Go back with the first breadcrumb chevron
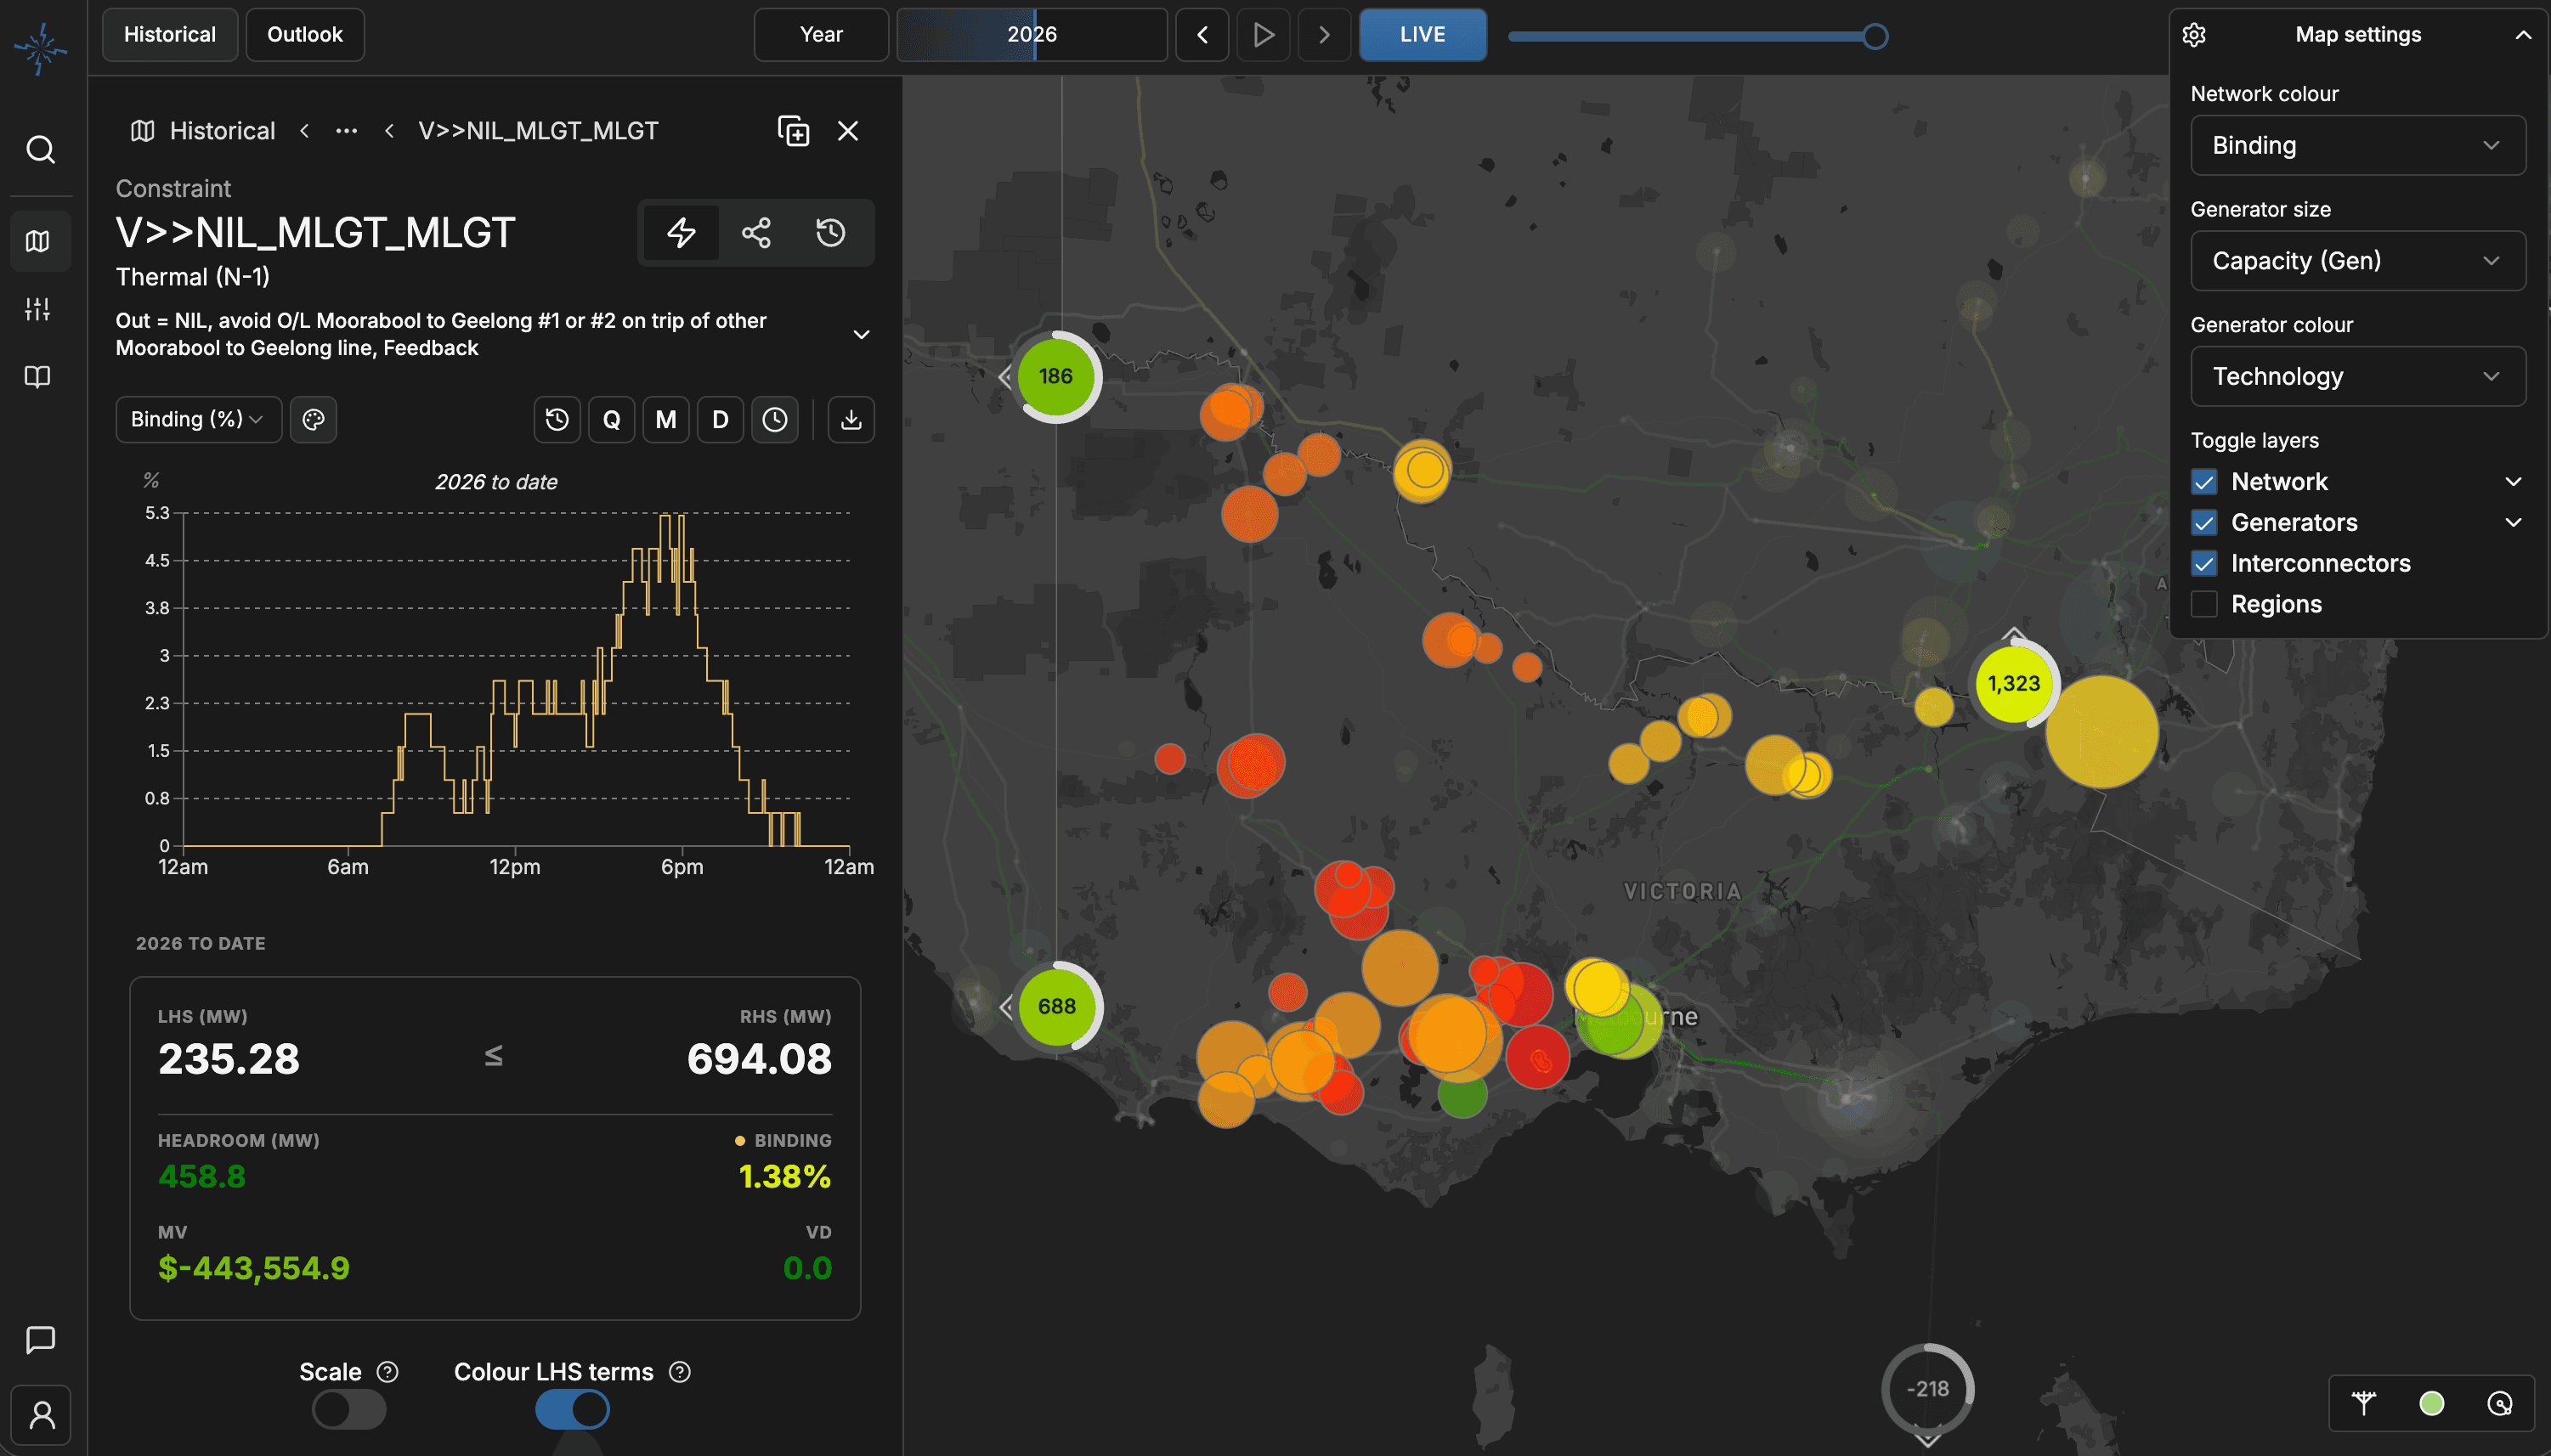This screenshot has height=1456, width=2551. [x=304, y=131]
